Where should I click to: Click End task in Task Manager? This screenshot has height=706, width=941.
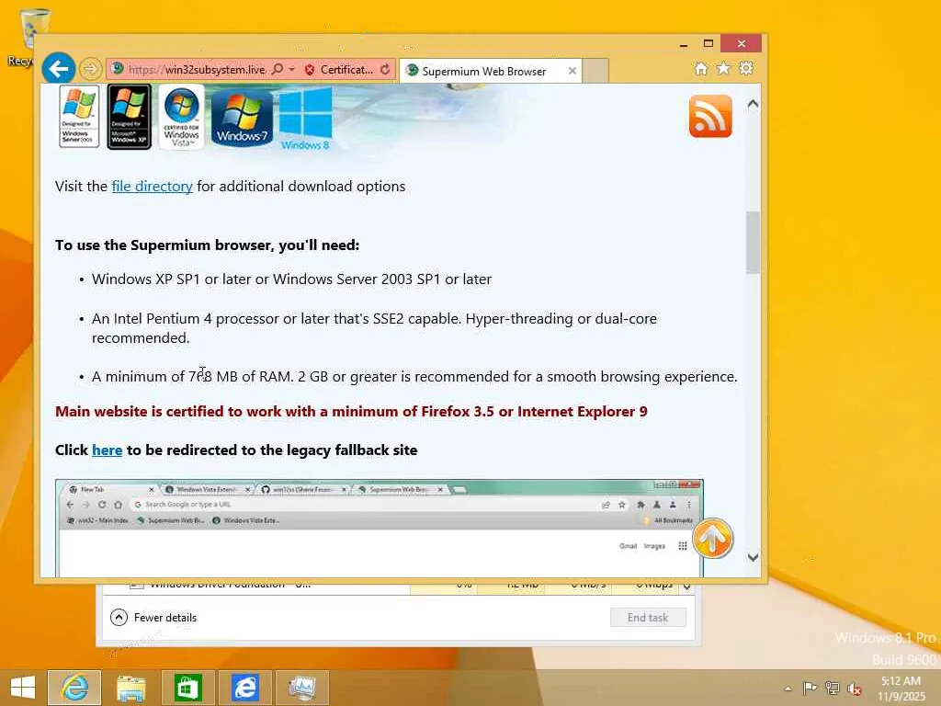coord(648,617)
